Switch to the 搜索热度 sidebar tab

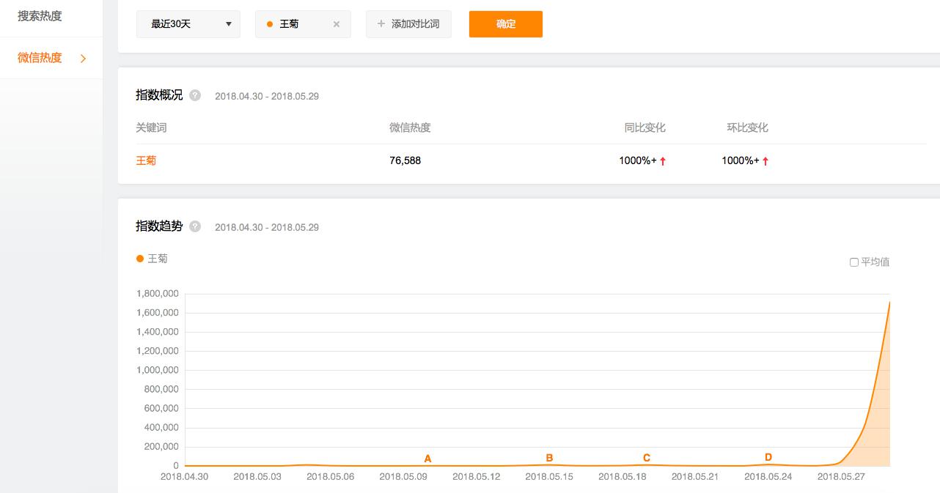40,16
